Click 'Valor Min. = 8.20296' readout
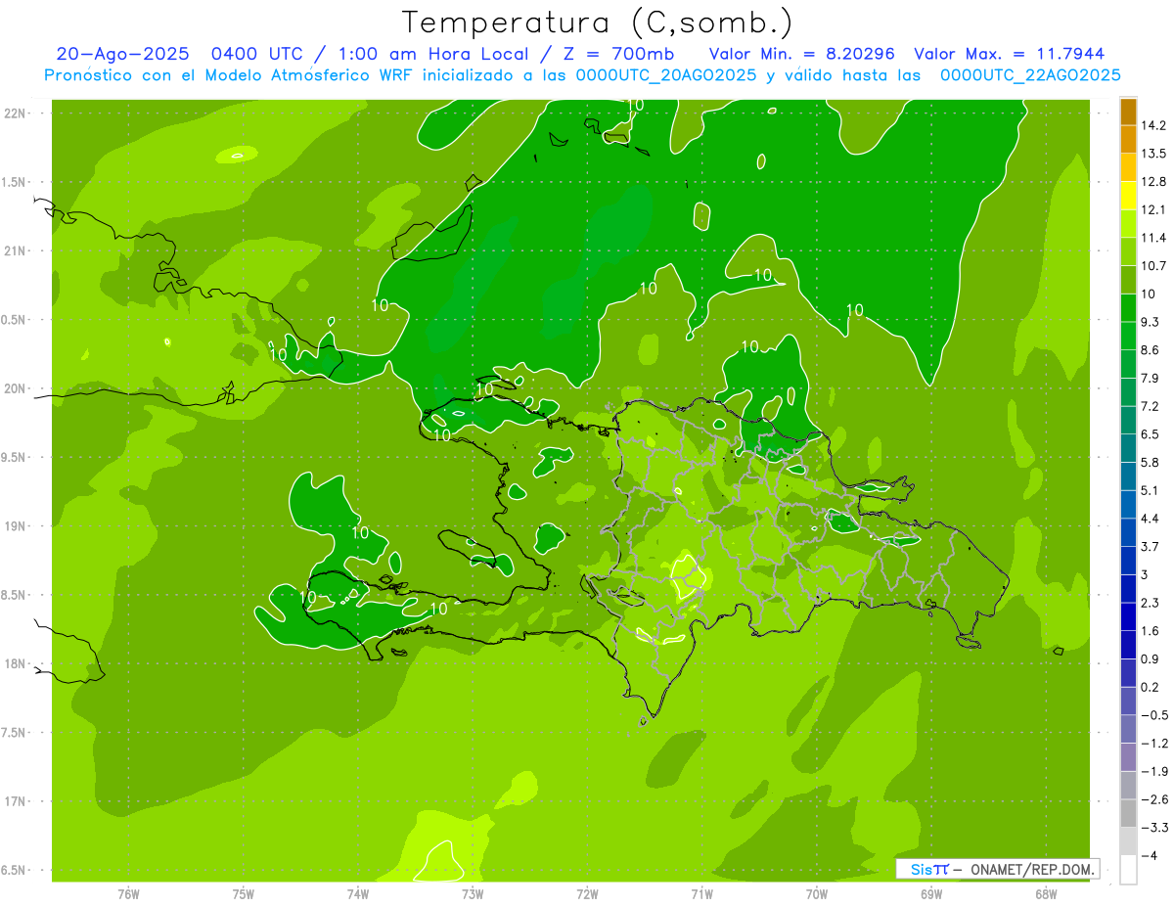 [801, 55]
